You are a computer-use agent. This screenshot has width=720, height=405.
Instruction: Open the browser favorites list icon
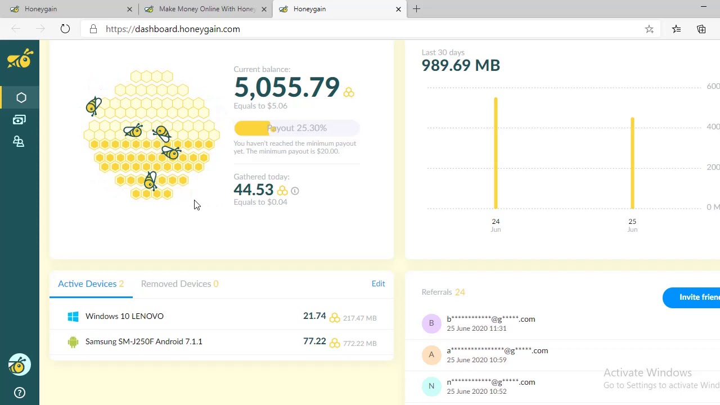[x=676, y=29]
